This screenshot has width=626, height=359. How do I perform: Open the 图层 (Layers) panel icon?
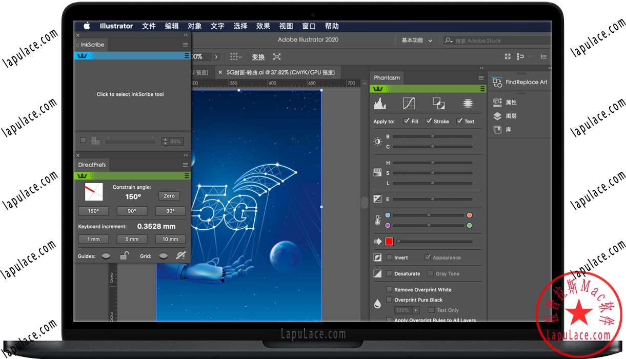click(497, 116)
